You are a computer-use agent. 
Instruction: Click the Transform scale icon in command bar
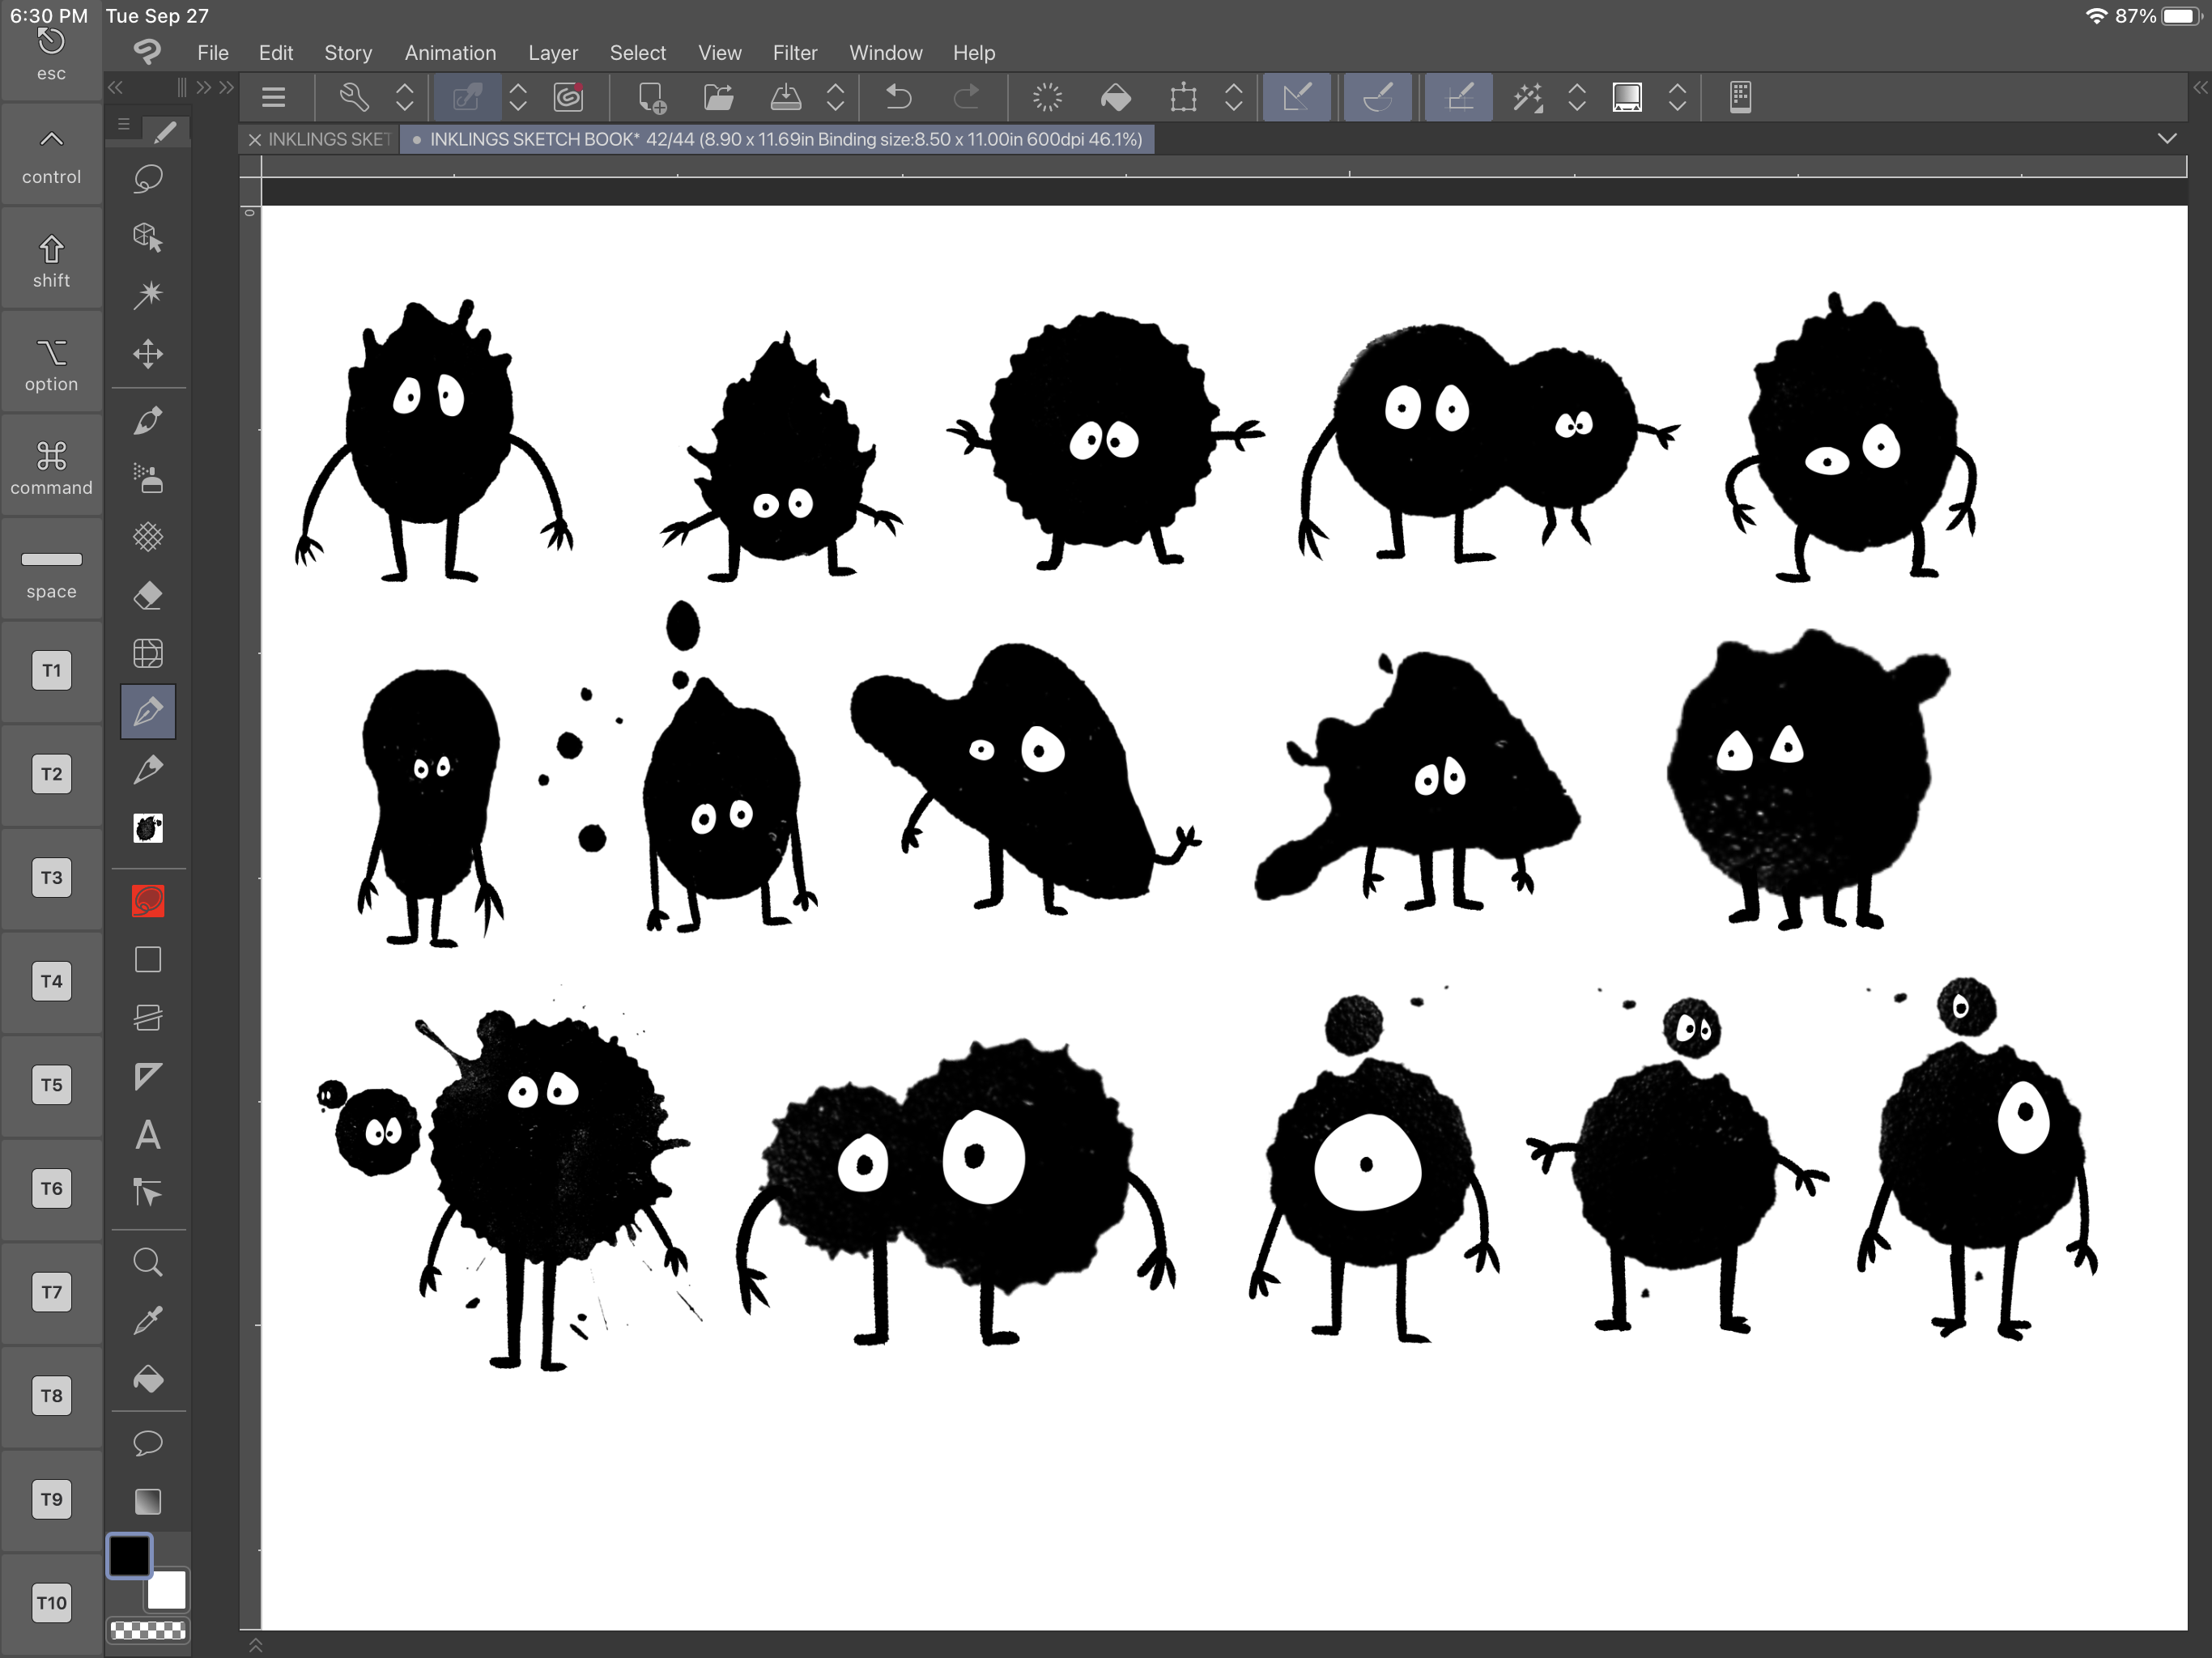pyautogui.click(x=1183, y=97)
